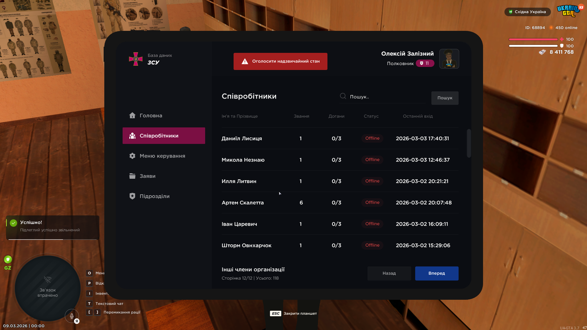
Task: Click the rank badge showing 11
Action: pyautogui.click(x=425, y=63)
